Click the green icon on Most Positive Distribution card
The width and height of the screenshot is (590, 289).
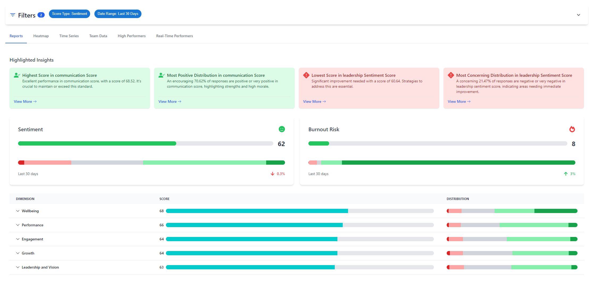(161, 75)
